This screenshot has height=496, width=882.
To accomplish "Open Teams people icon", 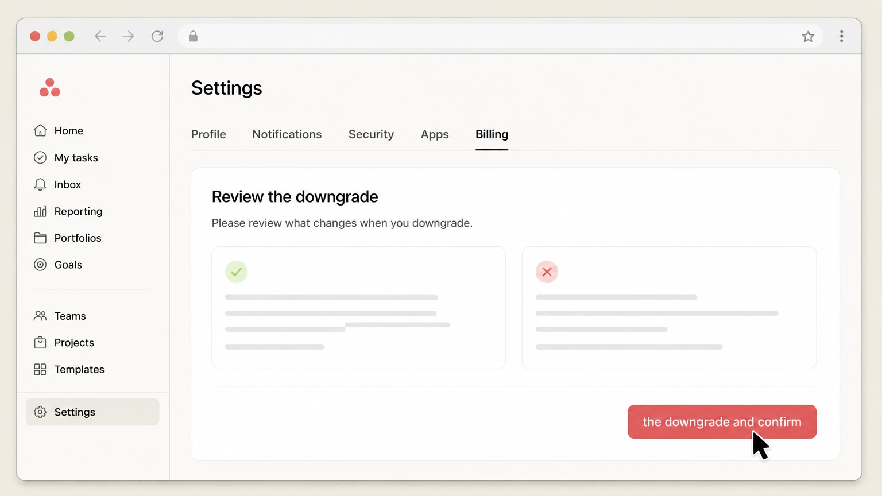I will pyautogui.click(x=40, y=316).
